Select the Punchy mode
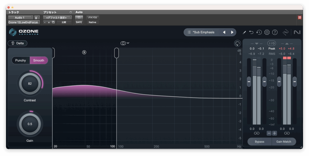This screenshot has width=309, height=156. [x=21, y=60]
